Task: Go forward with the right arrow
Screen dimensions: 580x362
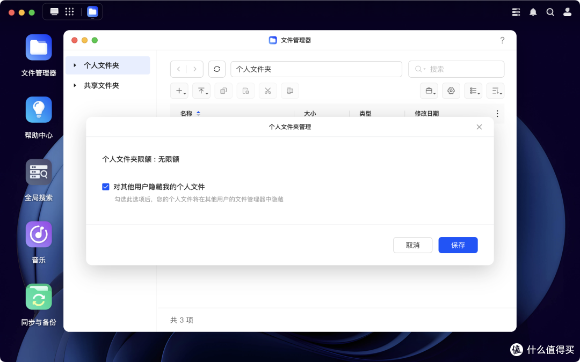Action: pos(195,69)
